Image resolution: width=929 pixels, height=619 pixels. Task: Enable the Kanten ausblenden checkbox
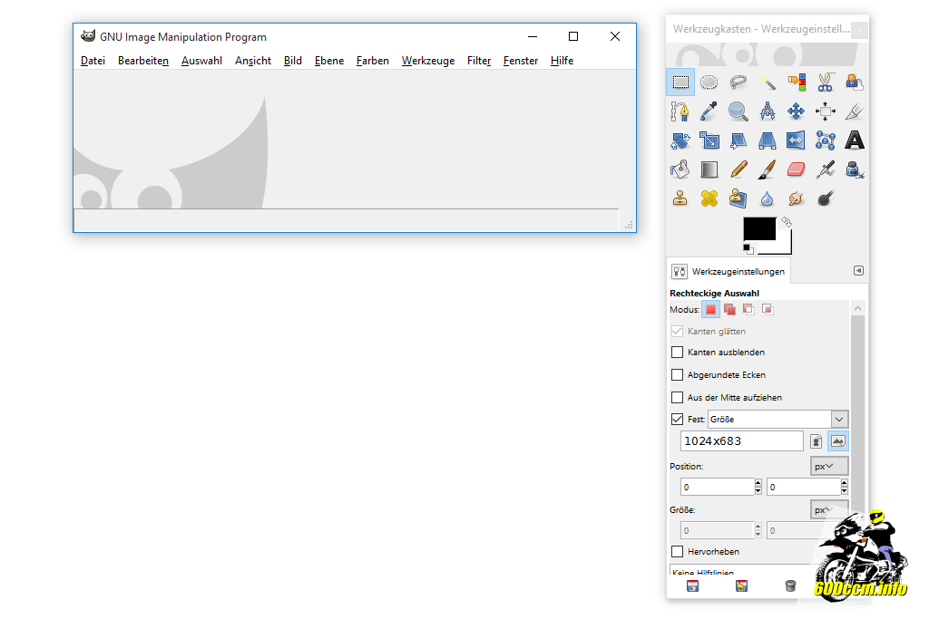pyautogui.click(x=677, y=353)
